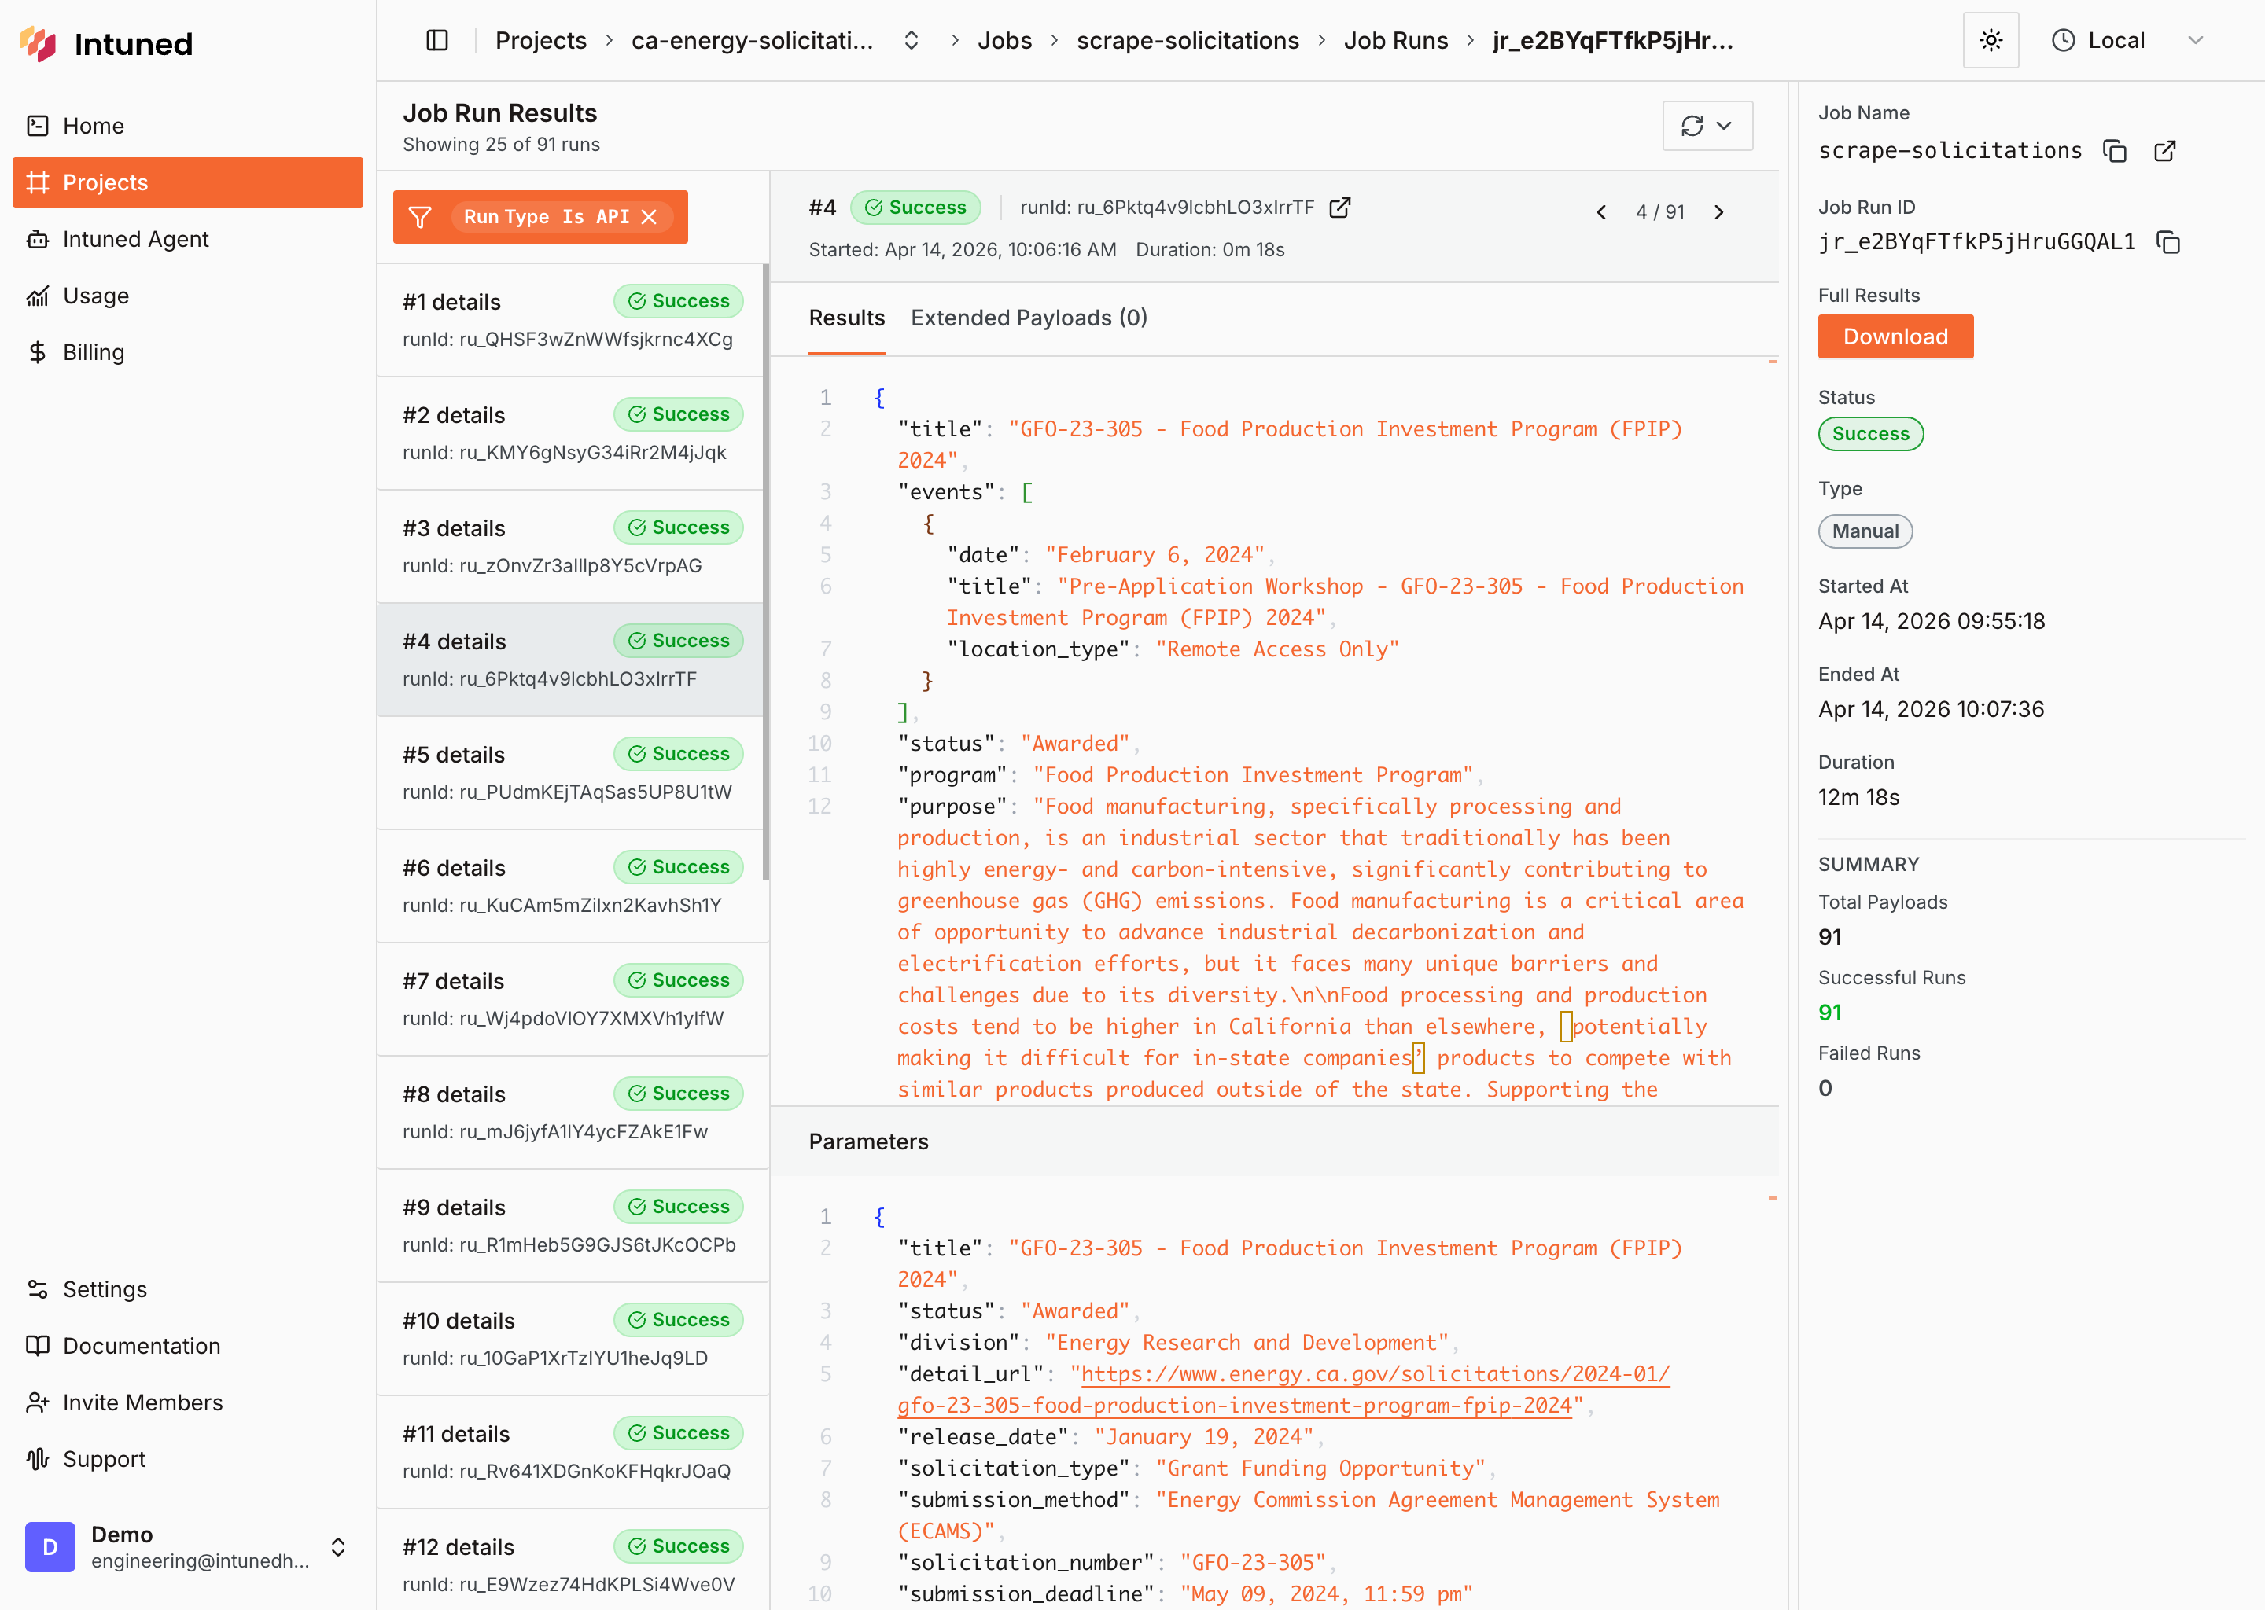Go to the previous job run

tap(1601, 211)
